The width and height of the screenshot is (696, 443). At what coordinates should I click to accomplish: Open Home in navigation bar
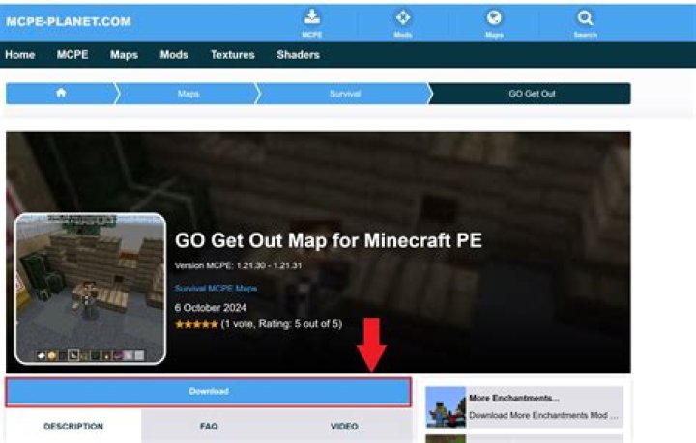[x=20, y=54]
